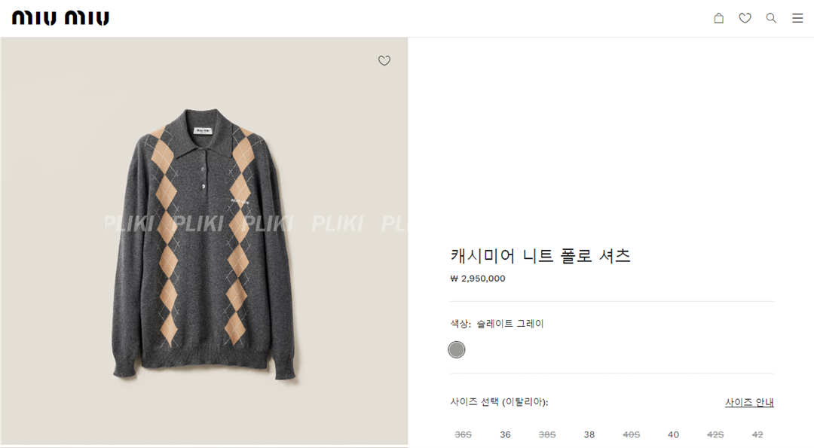Select the slate gray color swatch

456,349
